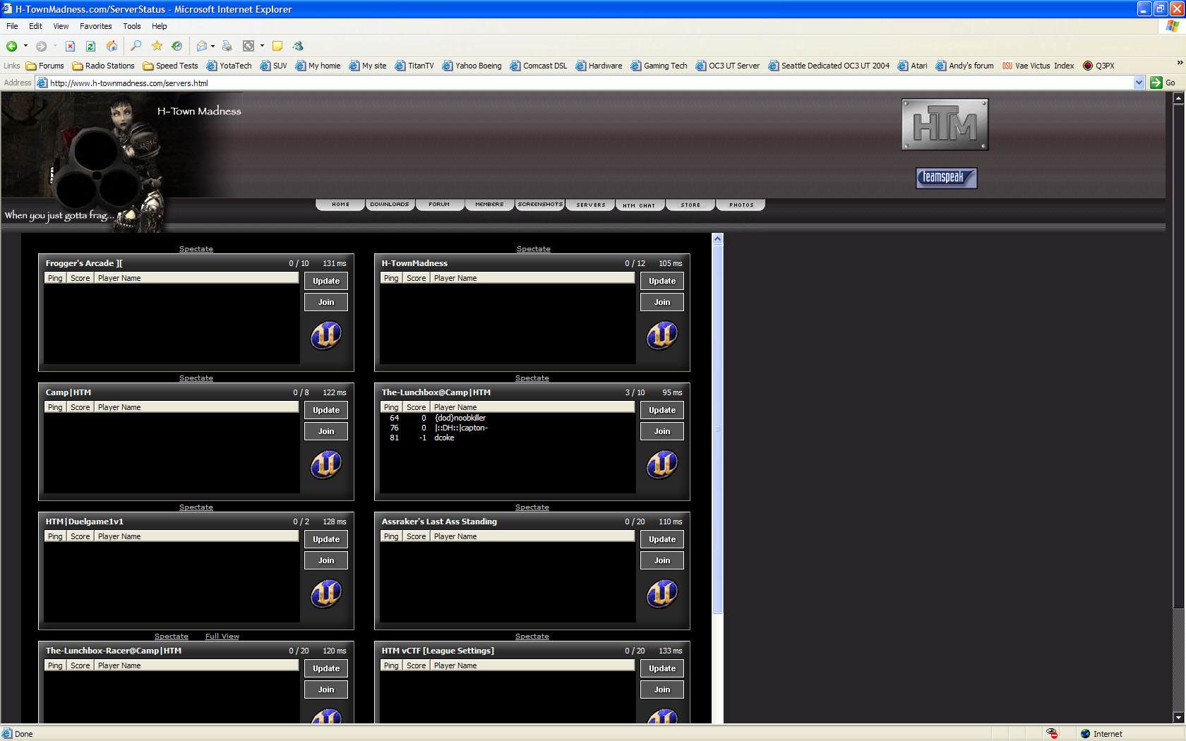Viewport: 1186px width, 741px height.
Task: Open Mail button dropdown arrow
Action: pos(212,46)
